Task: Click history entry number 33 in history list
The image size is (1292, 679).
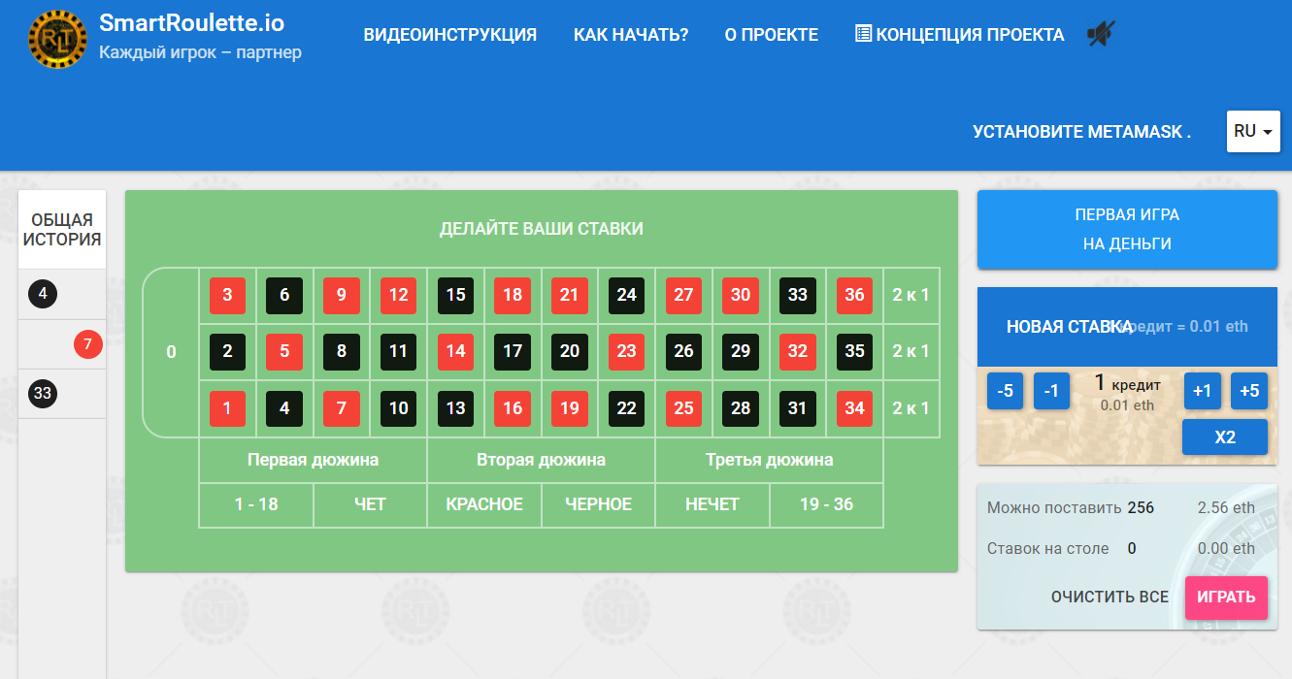Action: click(x=43, y=394)
